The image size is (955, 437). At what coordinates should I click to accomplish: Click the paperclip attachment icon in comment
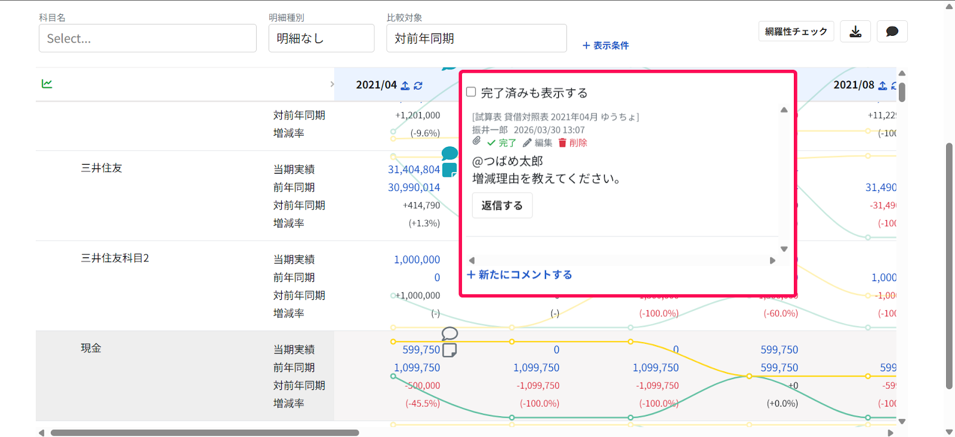(476, 141)
